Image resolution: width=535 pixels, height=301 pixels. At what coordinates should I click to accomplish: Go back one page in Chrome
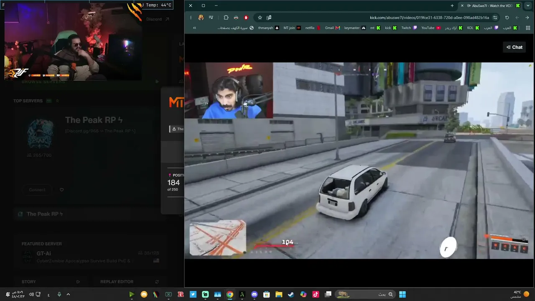pos(527,18)
